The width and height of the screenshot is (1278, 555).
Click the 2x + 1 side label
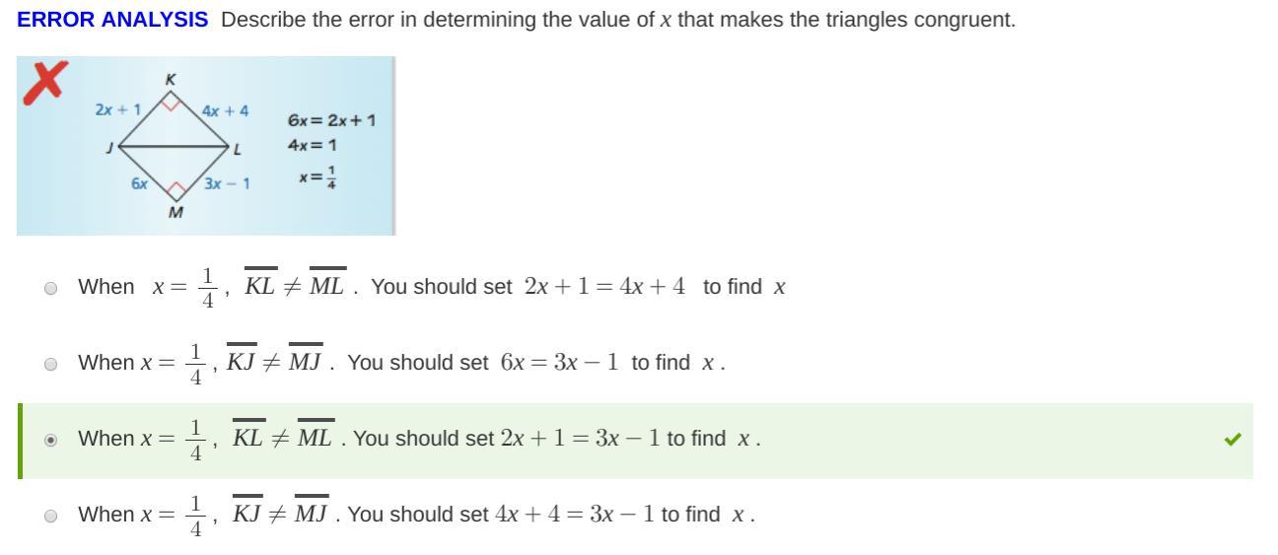118,109
